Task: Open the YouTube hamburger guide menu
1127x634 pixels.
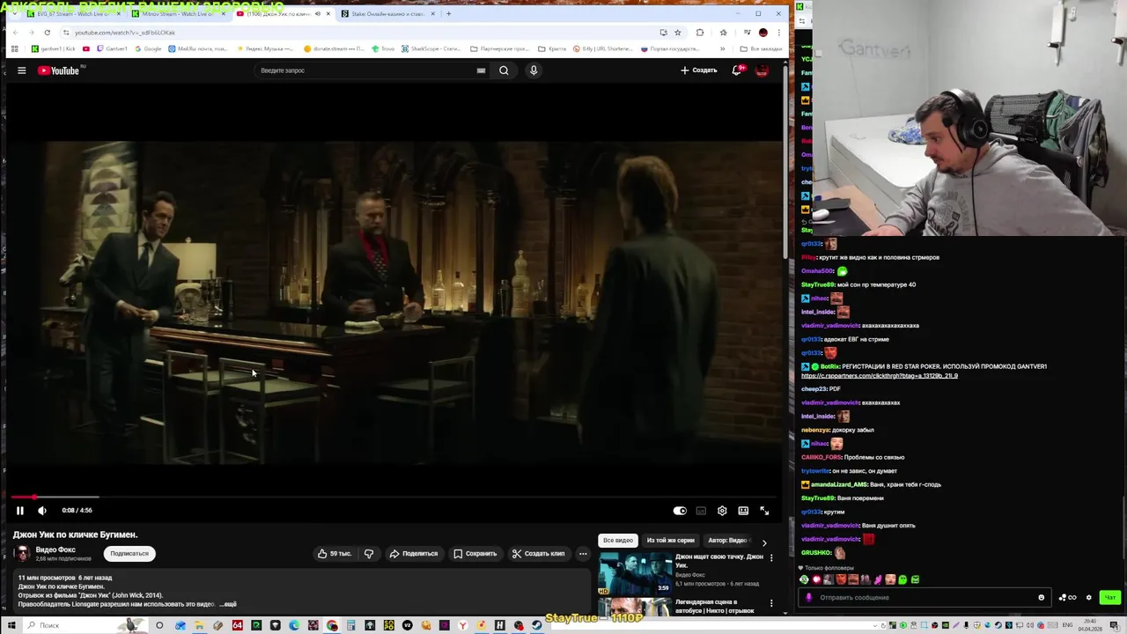Action: (x=21, y=70)
